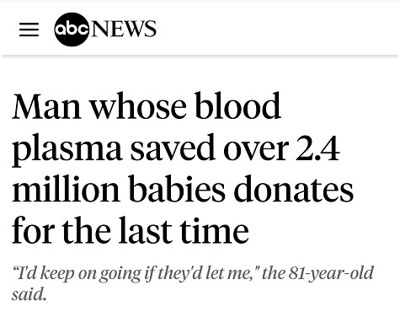Click "for the last time" headline line
The image size is (400, 328).
131,230
